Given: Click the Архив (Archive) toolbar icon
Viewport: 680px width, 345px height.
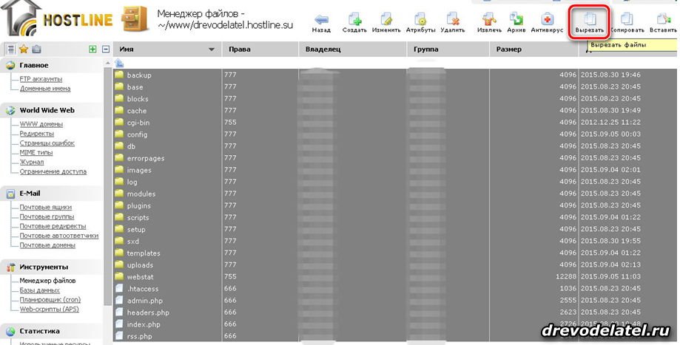Looking at the screenshot, I should (516, 21).
